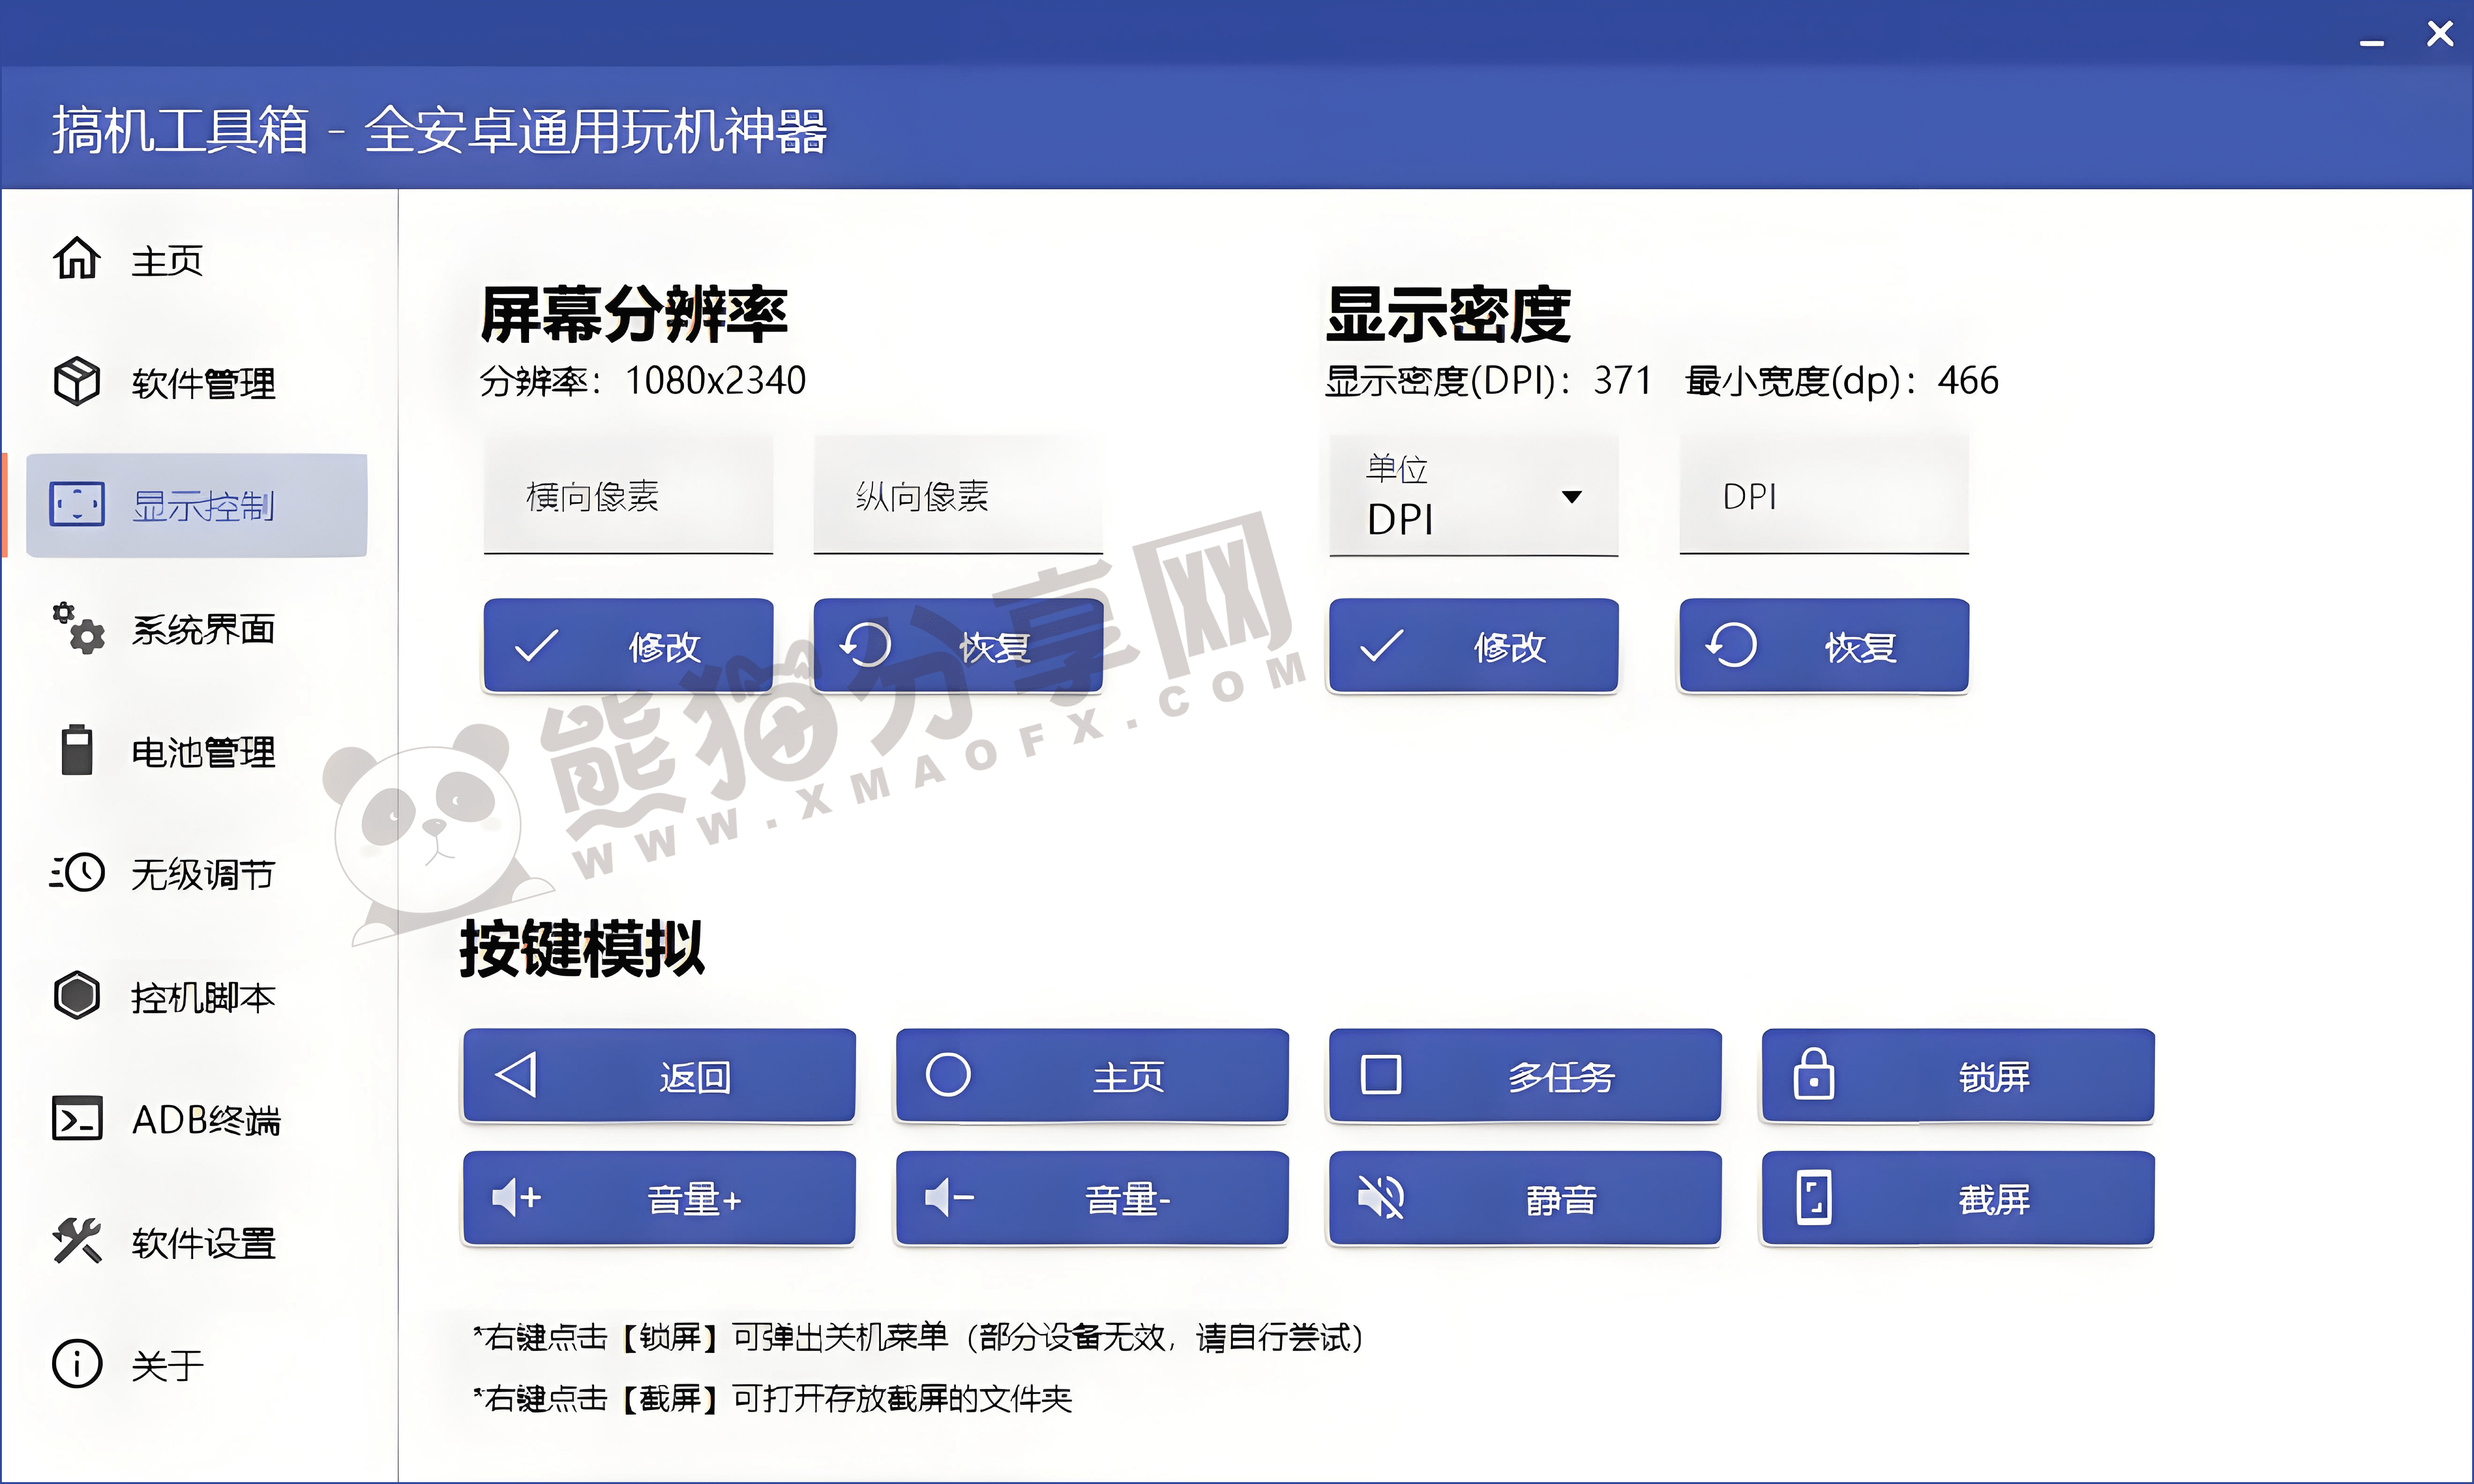
Task: Select the 主页 home icon in sidebar
Action: (77, 258)
